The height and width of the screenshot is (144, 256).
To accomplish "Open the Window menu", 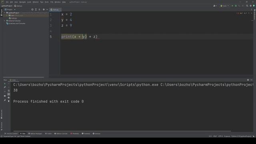I will [x=58, y=2].
